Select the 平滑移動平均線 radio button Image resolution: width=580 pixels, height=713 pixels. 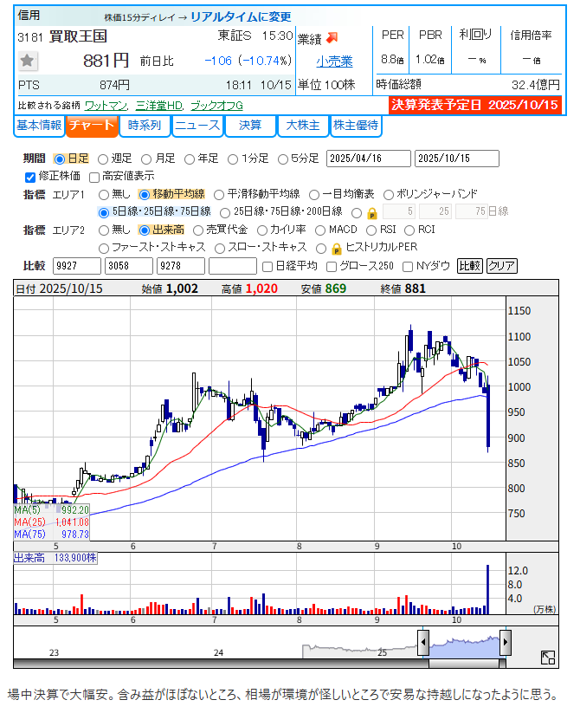219,195
